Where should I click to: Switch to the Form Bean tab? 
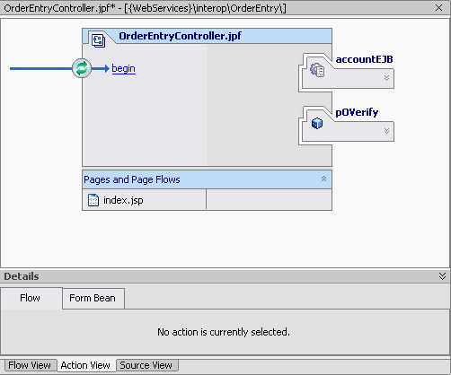[93, 298]
